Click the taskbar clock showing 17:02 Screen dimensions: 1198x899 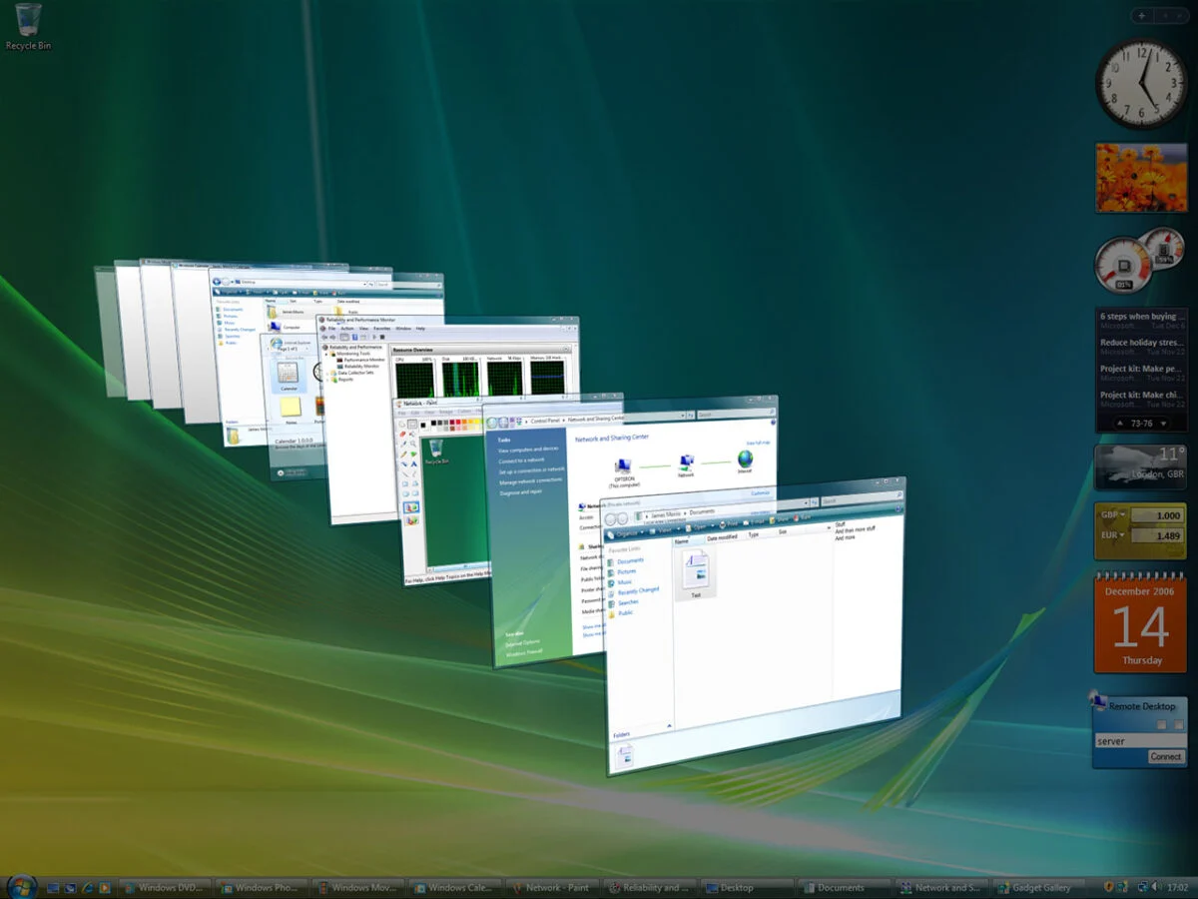pyautogui.click(x=1177, y=887)
